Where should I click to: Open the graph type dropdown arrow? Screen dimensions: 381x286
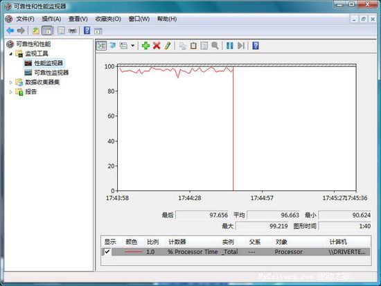(133, 46)
